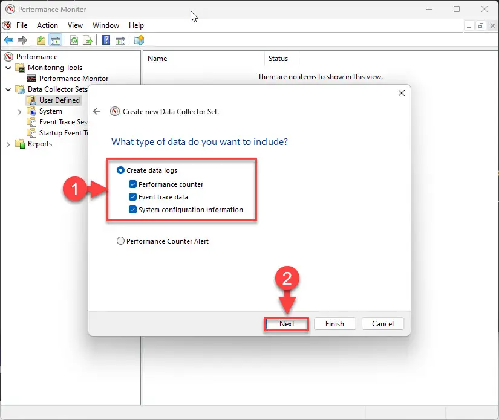Click the Data Collector Sets folder icon
Viewport: 499px width, 420px height.
point(20,89)
